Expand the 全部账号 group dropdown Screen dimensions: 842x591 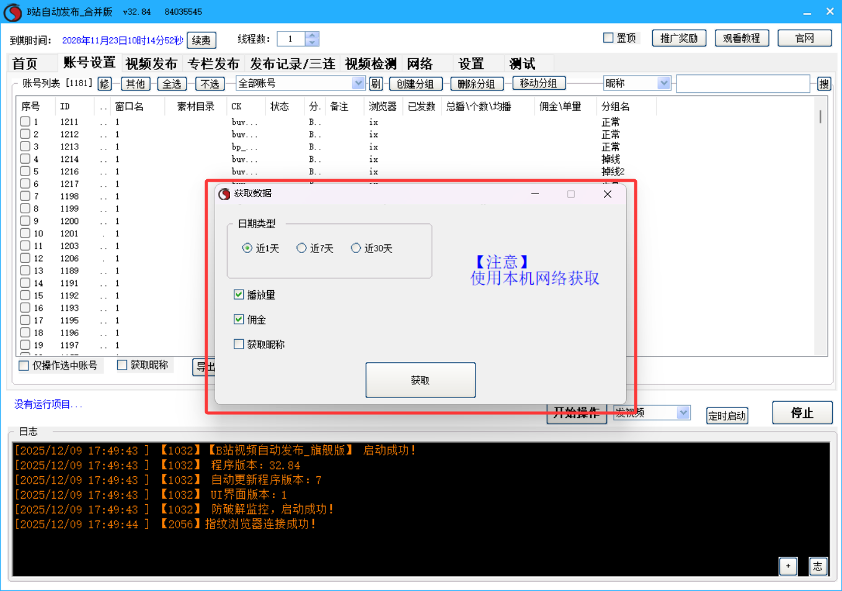click(358, 83)
